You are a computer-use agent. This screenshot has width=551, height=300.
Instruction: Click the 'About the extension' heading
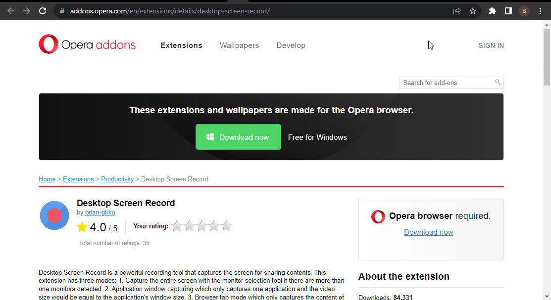404,276
